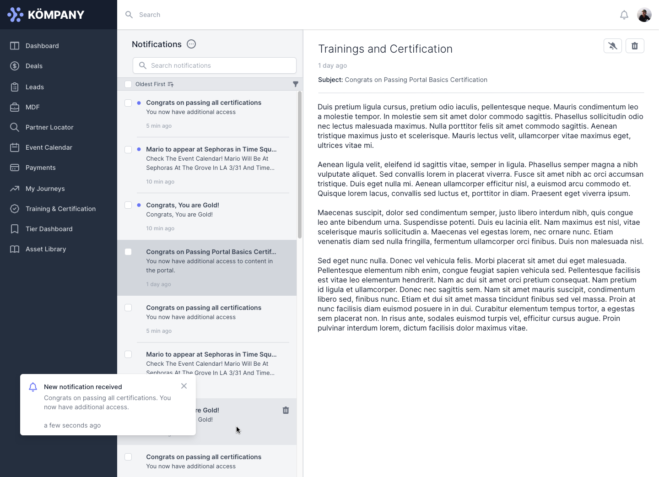
Task: Dismiss the New notification received toast
Action: point(184,386)
